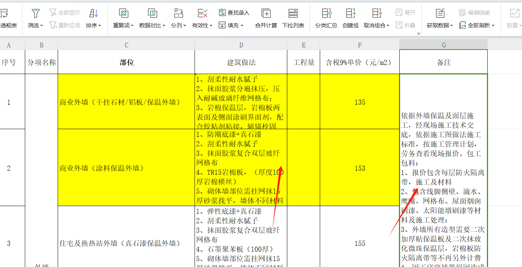The image size is (522, 267).
Task: Click the 建筑做法 cell starting 弹性底漆+真石漆
Action: (x=241, y=237)
